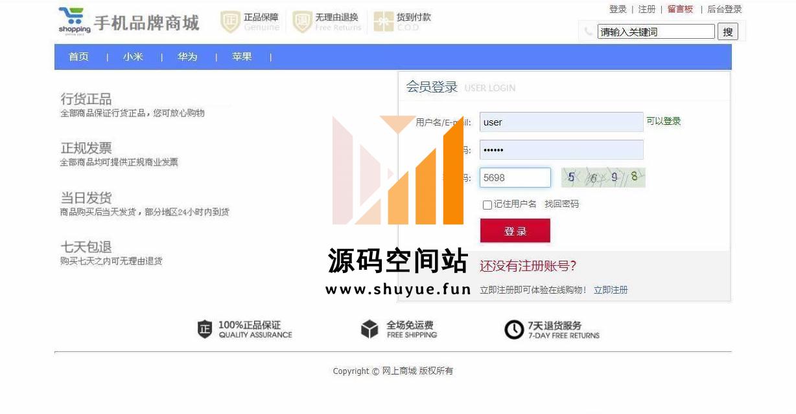
Task: Click the 找回密码 link
Action: tap(561, 204)
